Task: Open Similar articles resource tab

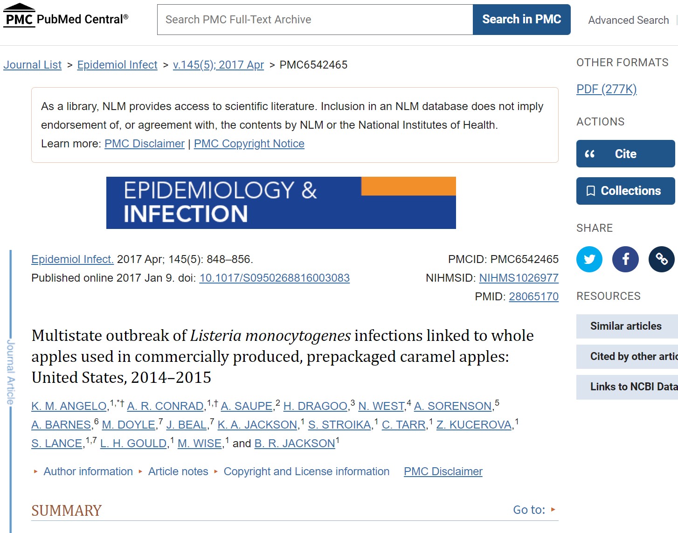Action: click(x=626, y=326)
